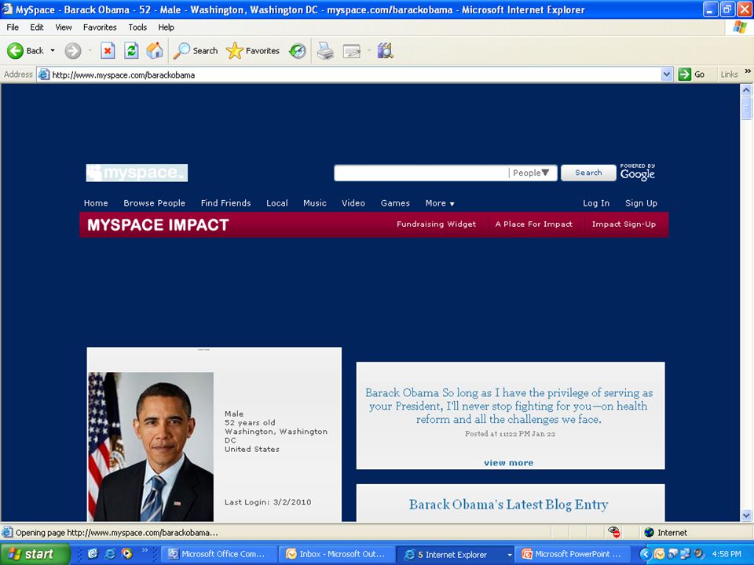754x565 pixels.
Task: Click into the MySpace search field
Action: click(421, 173)
